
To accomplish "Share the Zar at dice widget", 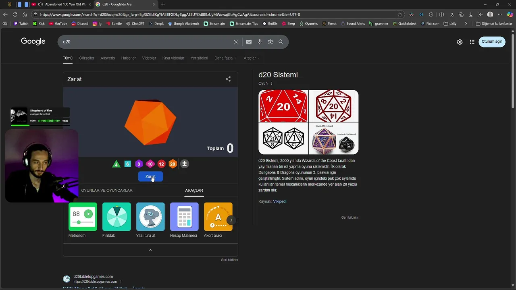I will (x=228, y=79).
